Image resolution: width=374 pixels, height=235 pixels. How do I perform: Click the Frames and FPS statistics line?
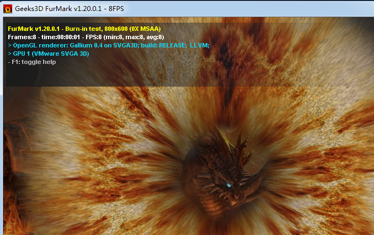click(x=86, y=37)
